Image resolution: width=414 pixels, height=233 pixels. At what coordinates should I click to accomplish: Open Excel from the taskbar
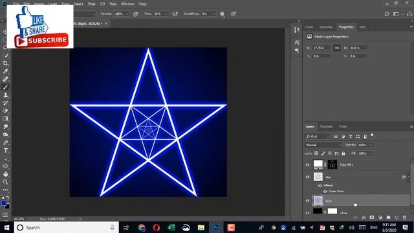171,227
